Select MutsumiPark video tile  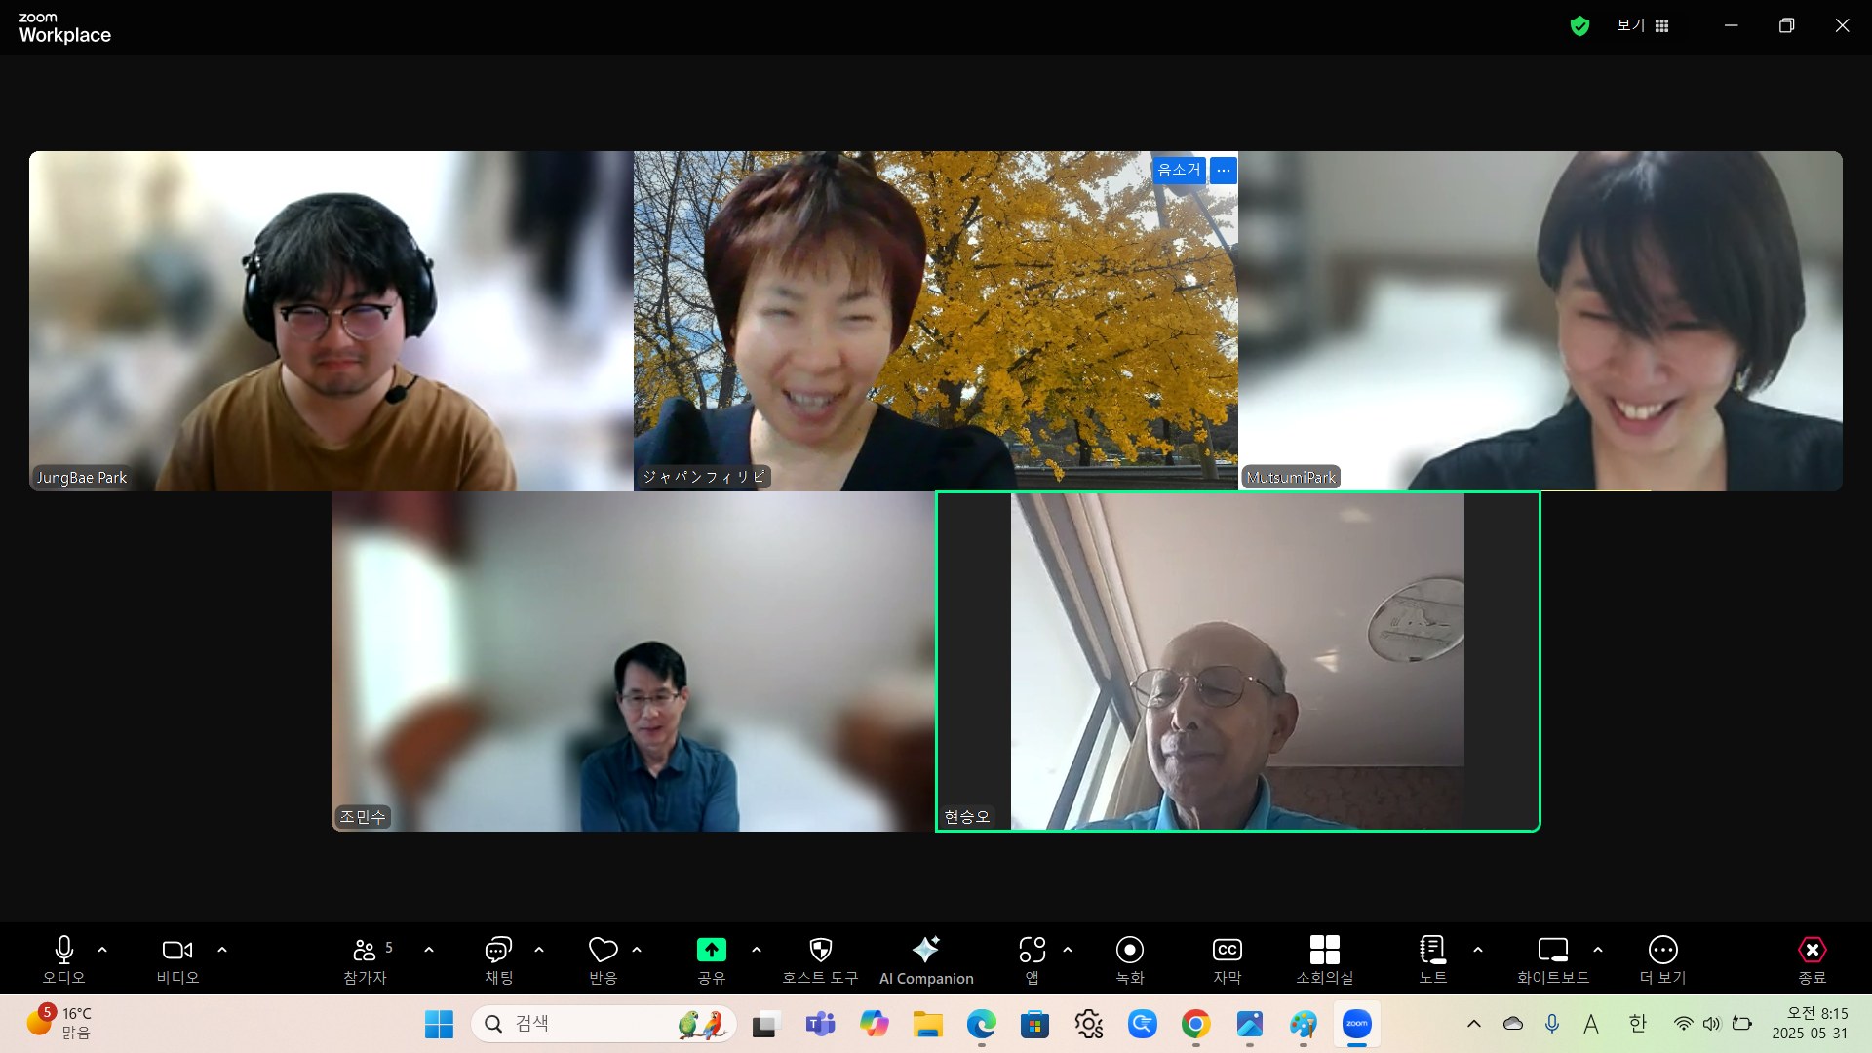1540,321
